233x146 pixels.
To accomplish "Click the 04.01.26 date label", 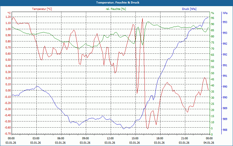I will 209,142.
